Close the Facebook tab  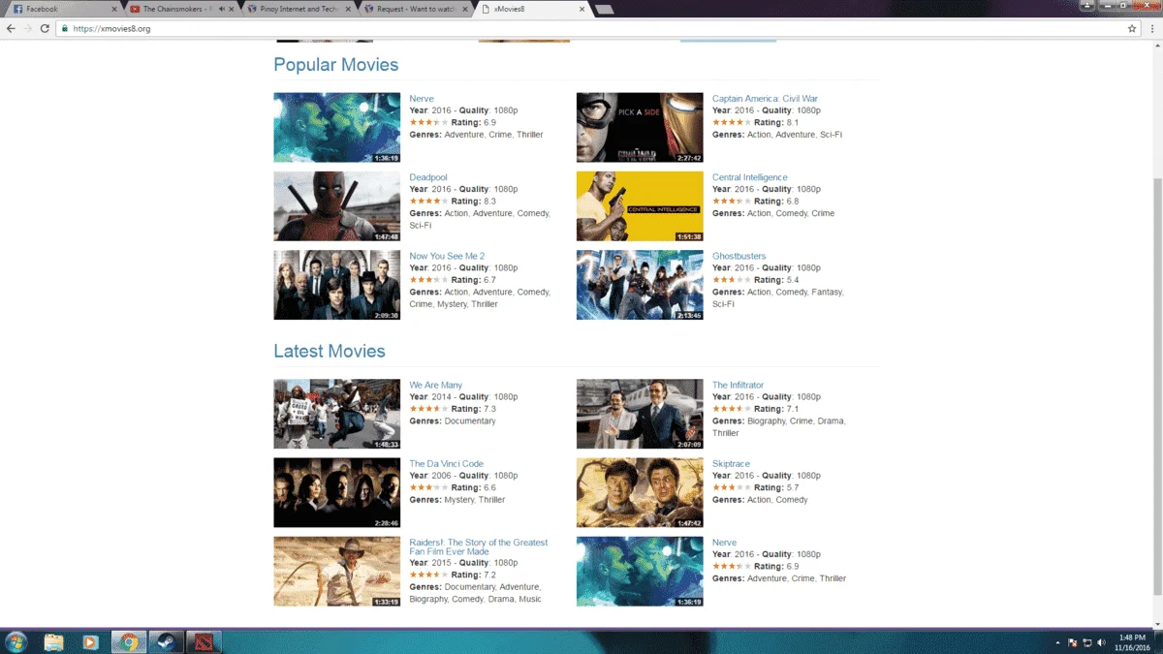[x=115, y=9]
